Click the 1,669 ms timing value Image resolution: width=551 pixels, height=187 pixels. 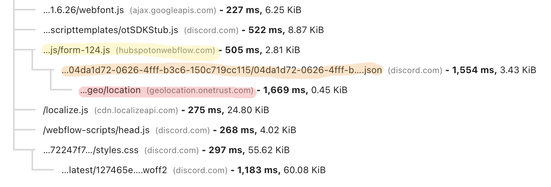[x=285, y=90]
